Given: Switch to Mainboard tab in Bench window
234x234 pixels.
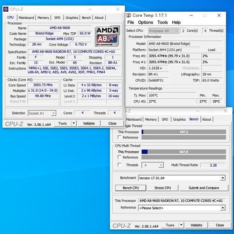Looking at the screenshot, I should [x=134, y=119].
